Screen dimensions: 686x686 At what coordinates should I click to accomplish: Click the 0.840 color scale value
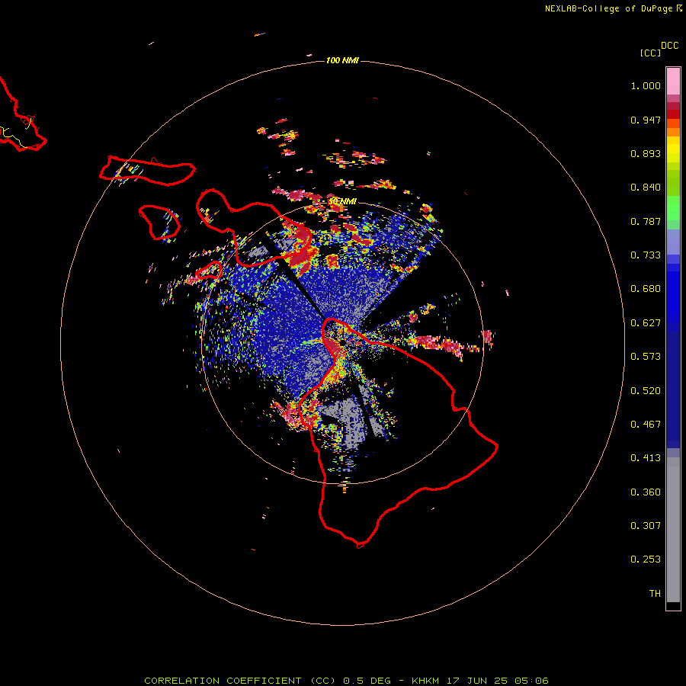(646, 188)
